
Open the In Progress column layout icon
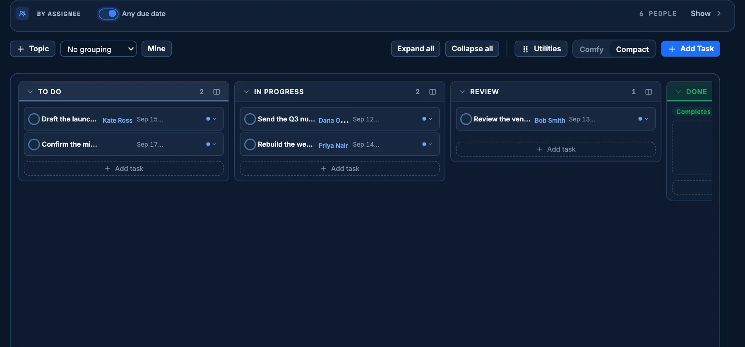tap(433, 92)
